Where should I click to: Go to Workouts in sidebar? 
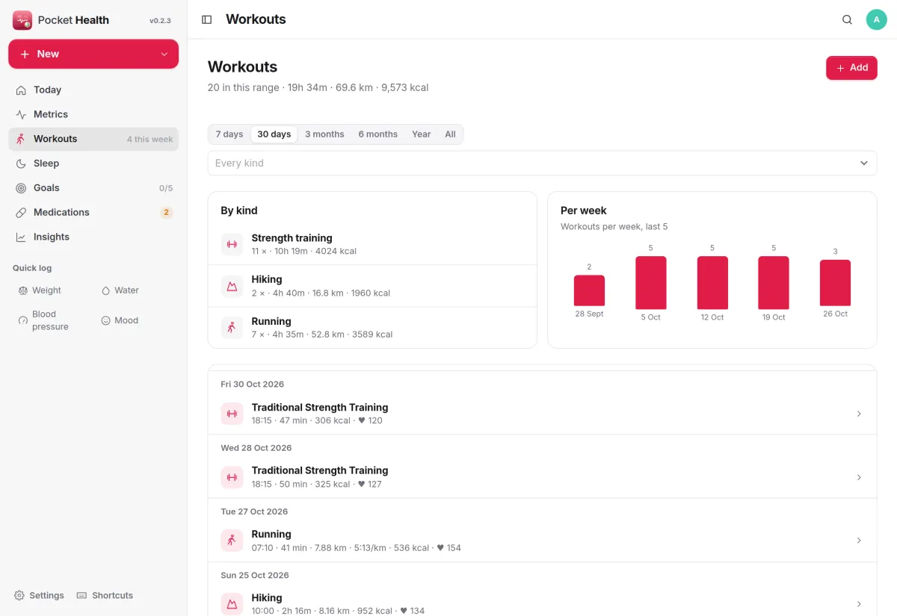(x=93, y=139)
